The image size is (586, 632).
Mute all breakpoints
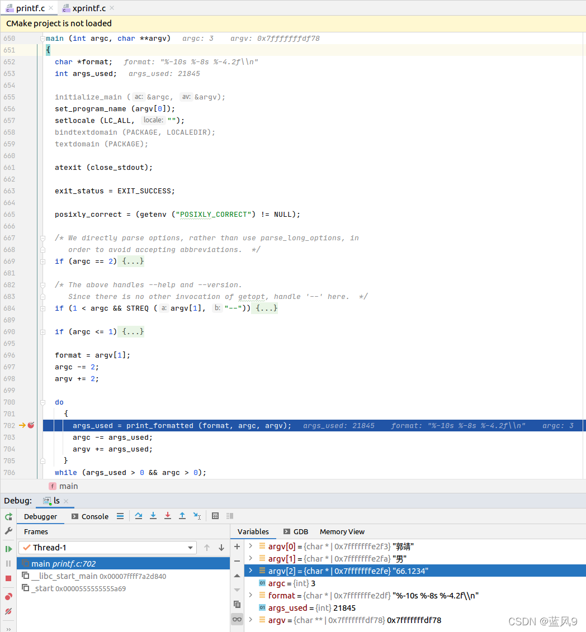click(8, 611)
